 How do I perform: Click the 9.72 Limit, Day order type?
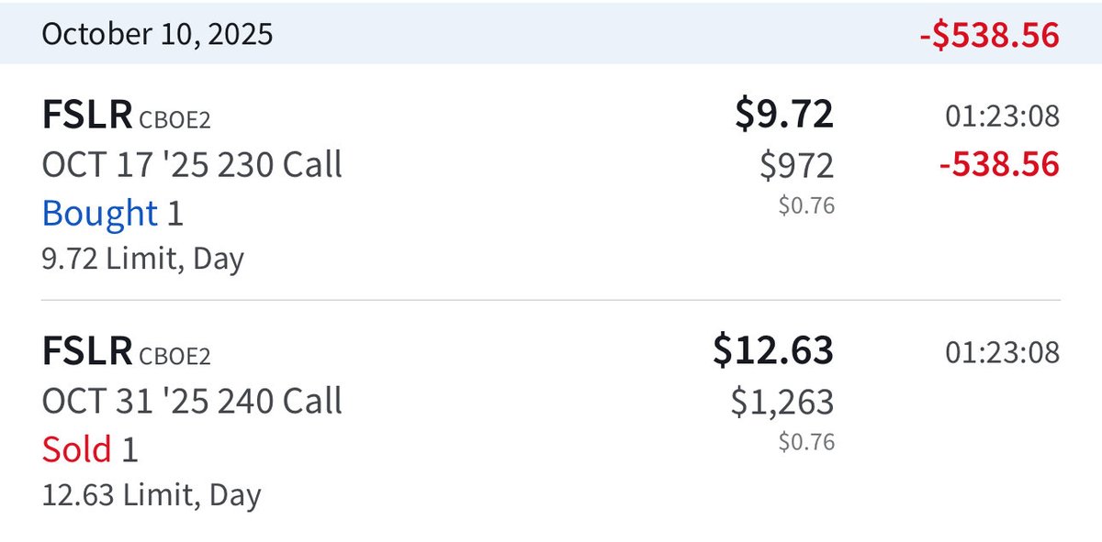(142, 260)
